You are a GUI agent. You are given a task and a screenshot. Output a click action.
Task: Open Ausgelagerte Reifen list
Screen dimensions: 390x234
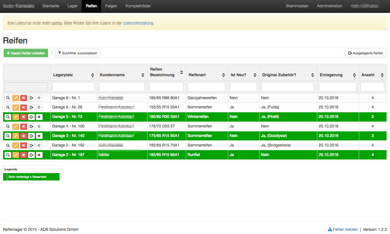(365, 53)
